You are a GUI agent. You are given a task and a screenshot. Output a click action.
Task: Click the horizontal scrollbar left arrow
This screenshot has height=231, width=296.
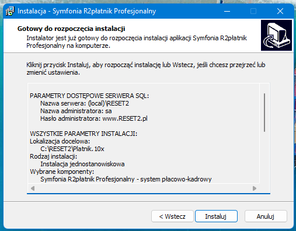pyautogui.click(x=33, y=188)
